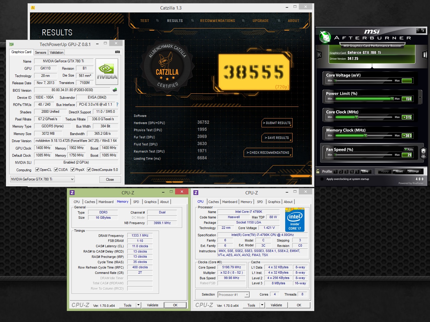The image size is (430, 322).
Task: Toggle the profile lock padlock icon
Action: 318,171
